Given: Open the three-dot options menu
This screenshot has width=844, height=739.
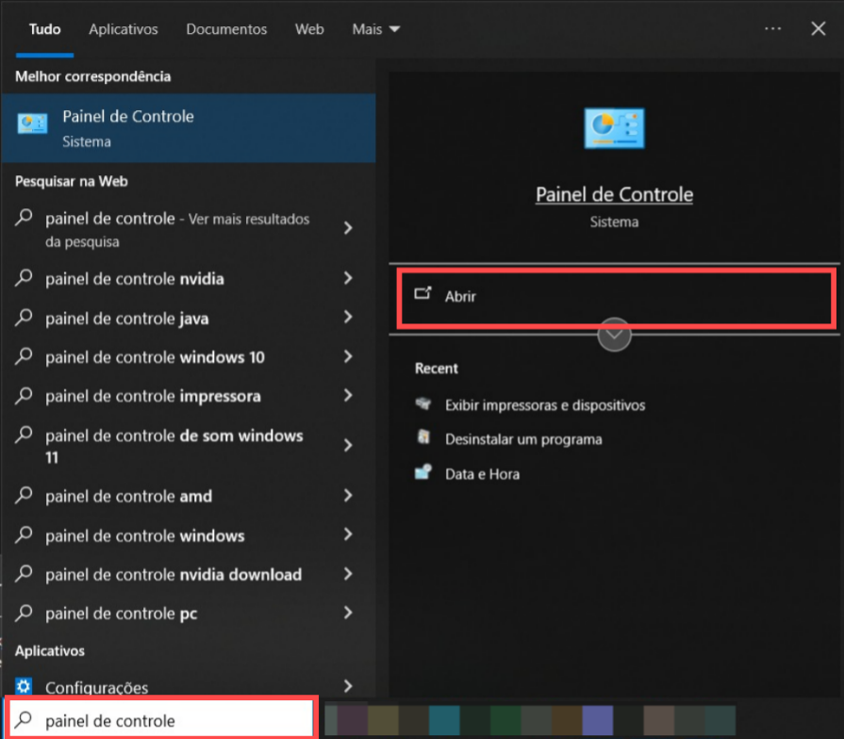Looking at the screenshot, I should point(773,28).
